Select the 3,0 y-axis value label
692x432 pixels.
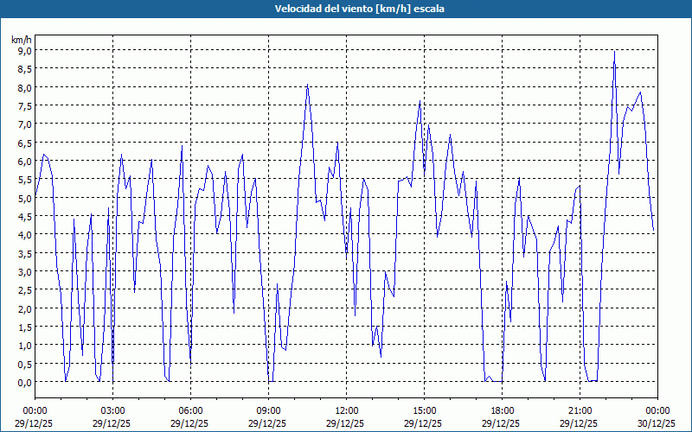[x=24, y=271]
